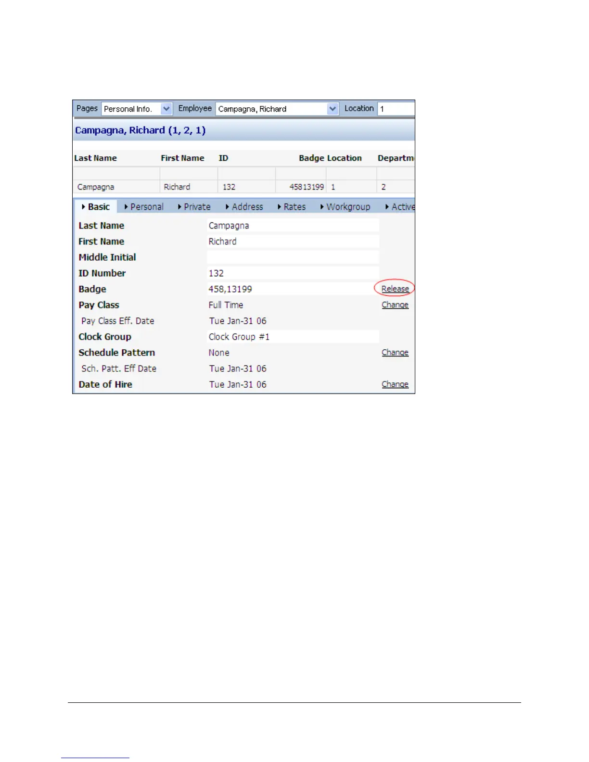The width and height of the screenshot is (589, 762).
Task: Switch to the Basic tab
Action: [x=96, y=207]
